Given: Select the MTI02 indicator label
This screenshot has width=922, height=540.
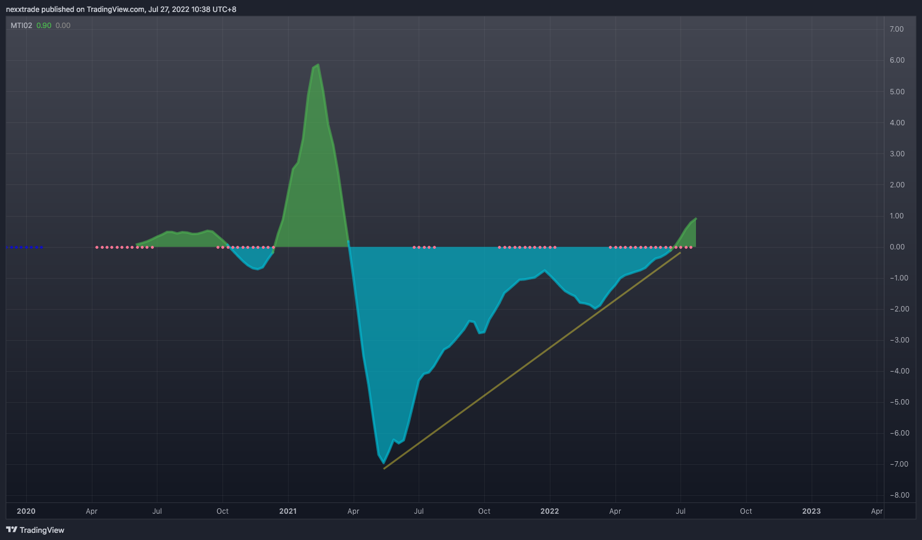Looking at the screenshot, I should (x=21, y=26).
